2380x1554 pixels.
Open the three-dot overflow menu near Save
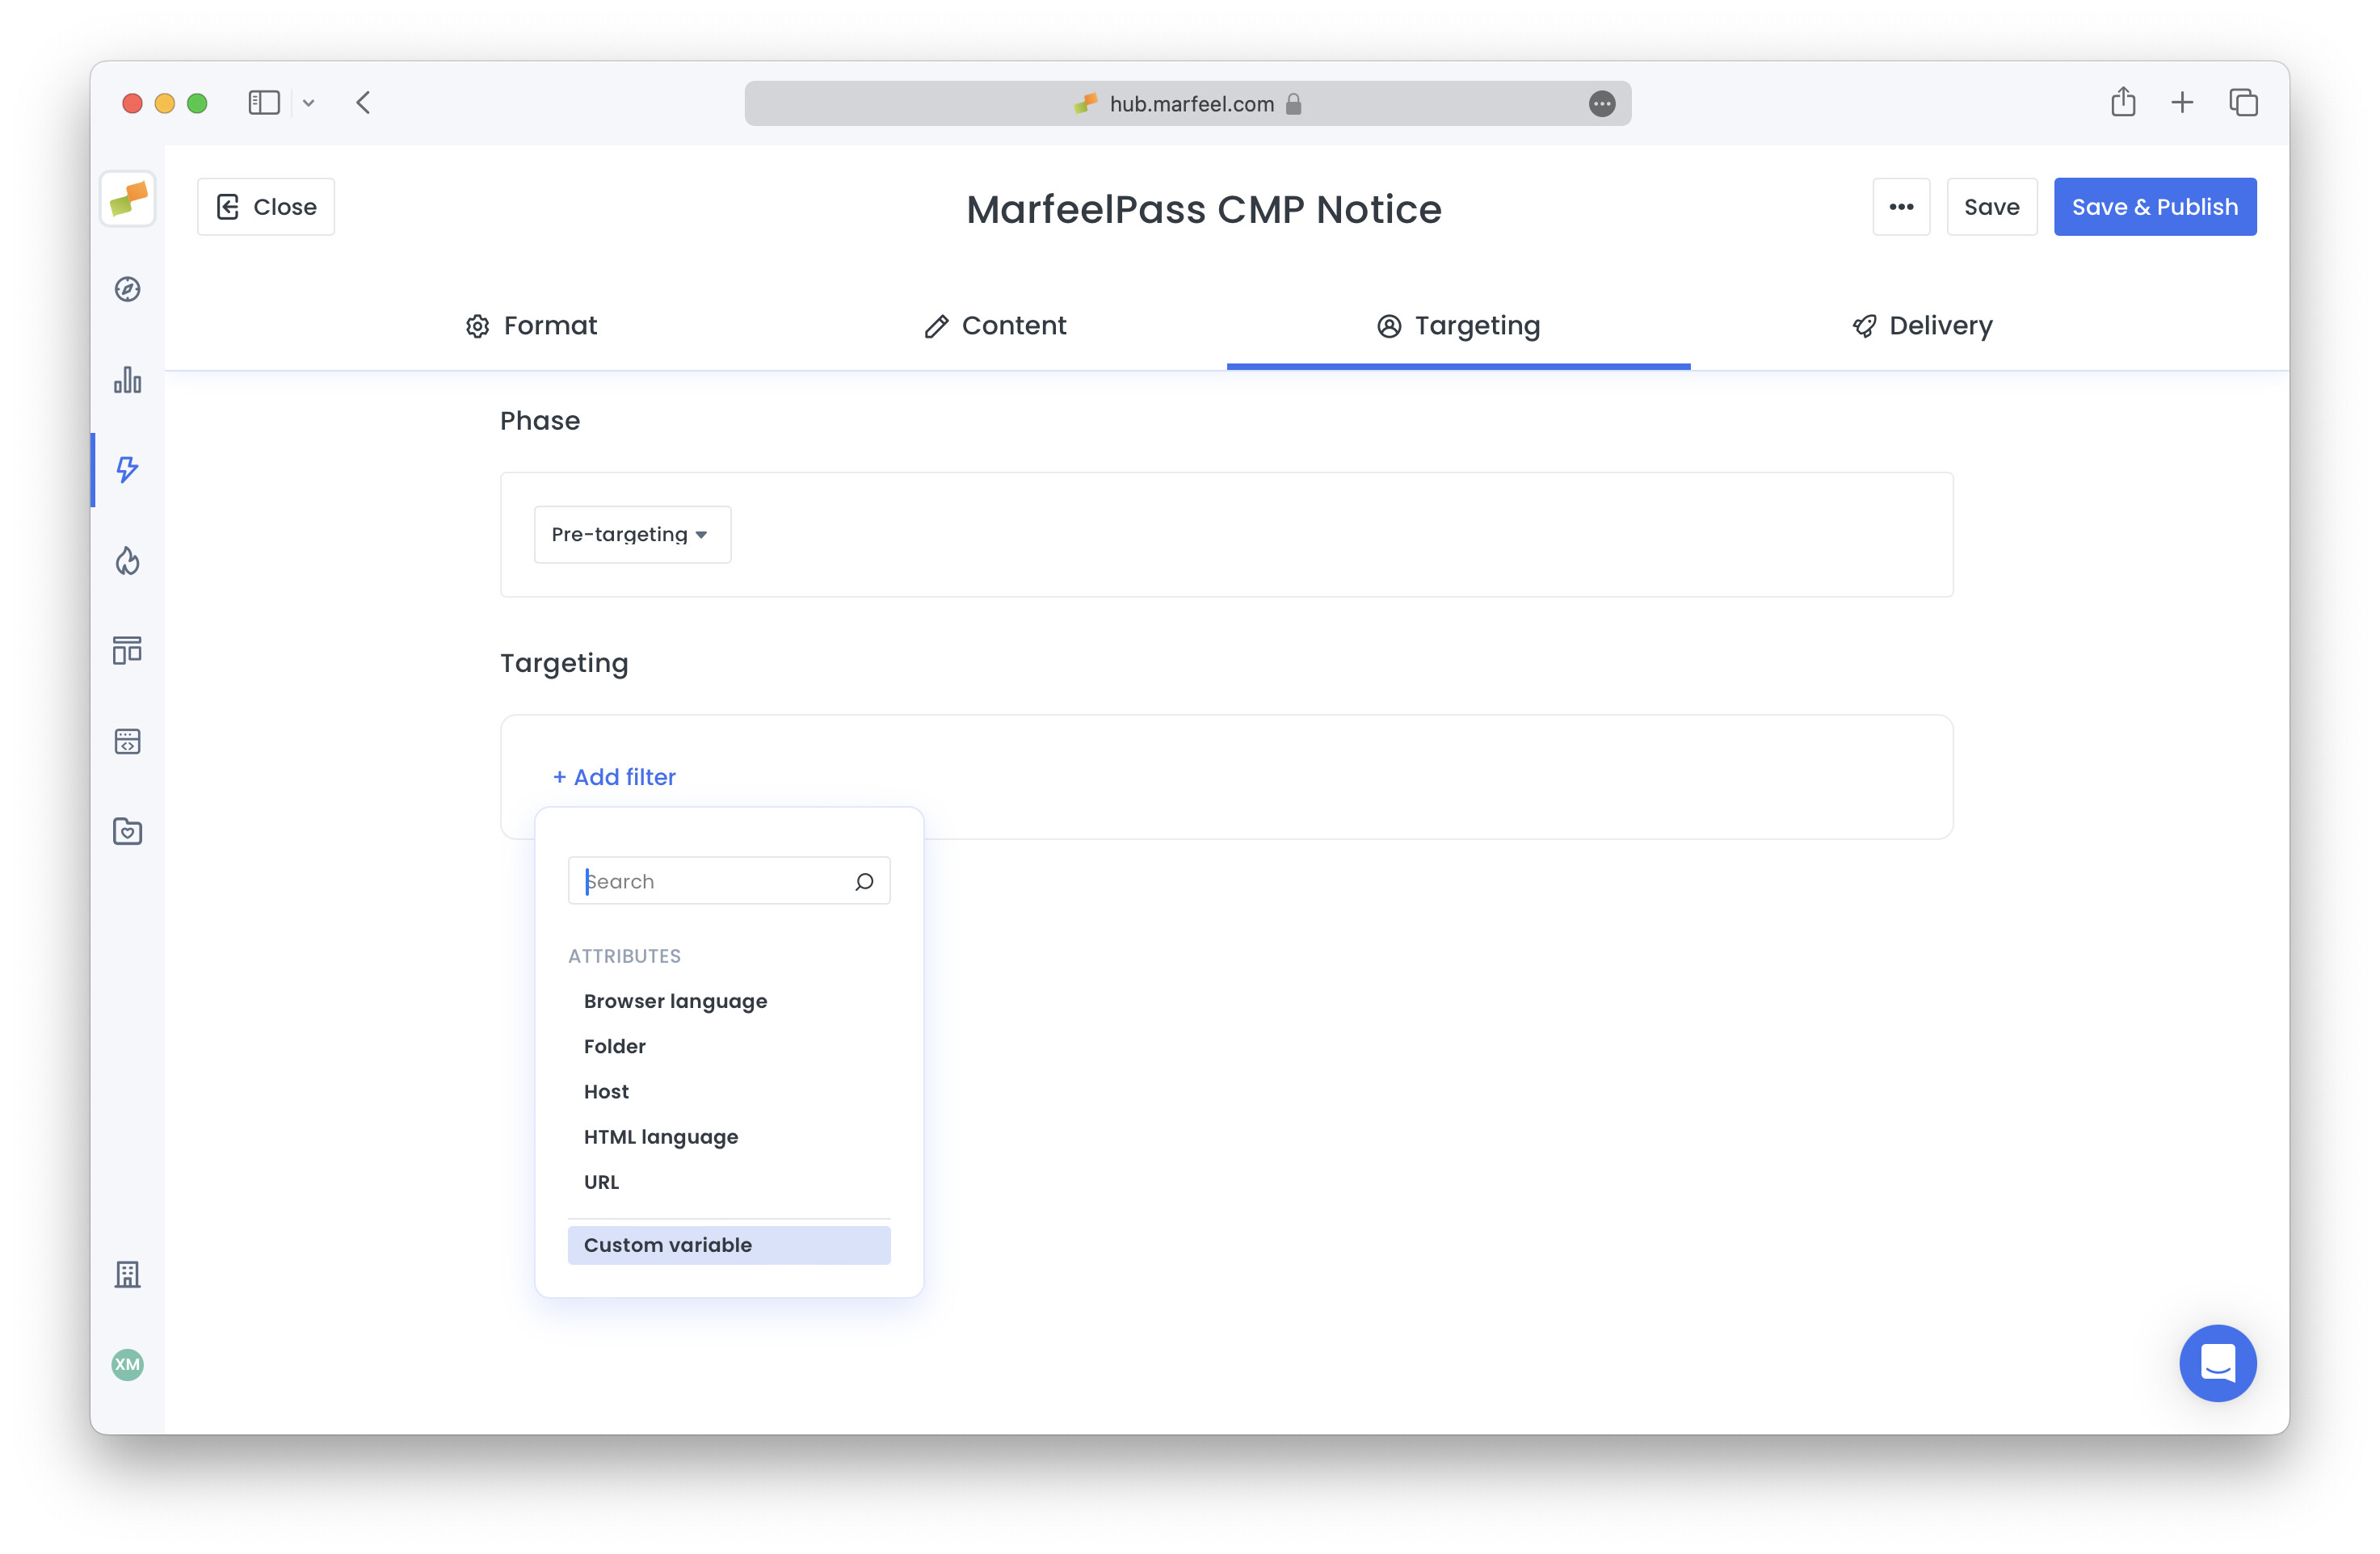click(x=1901, y=206)
